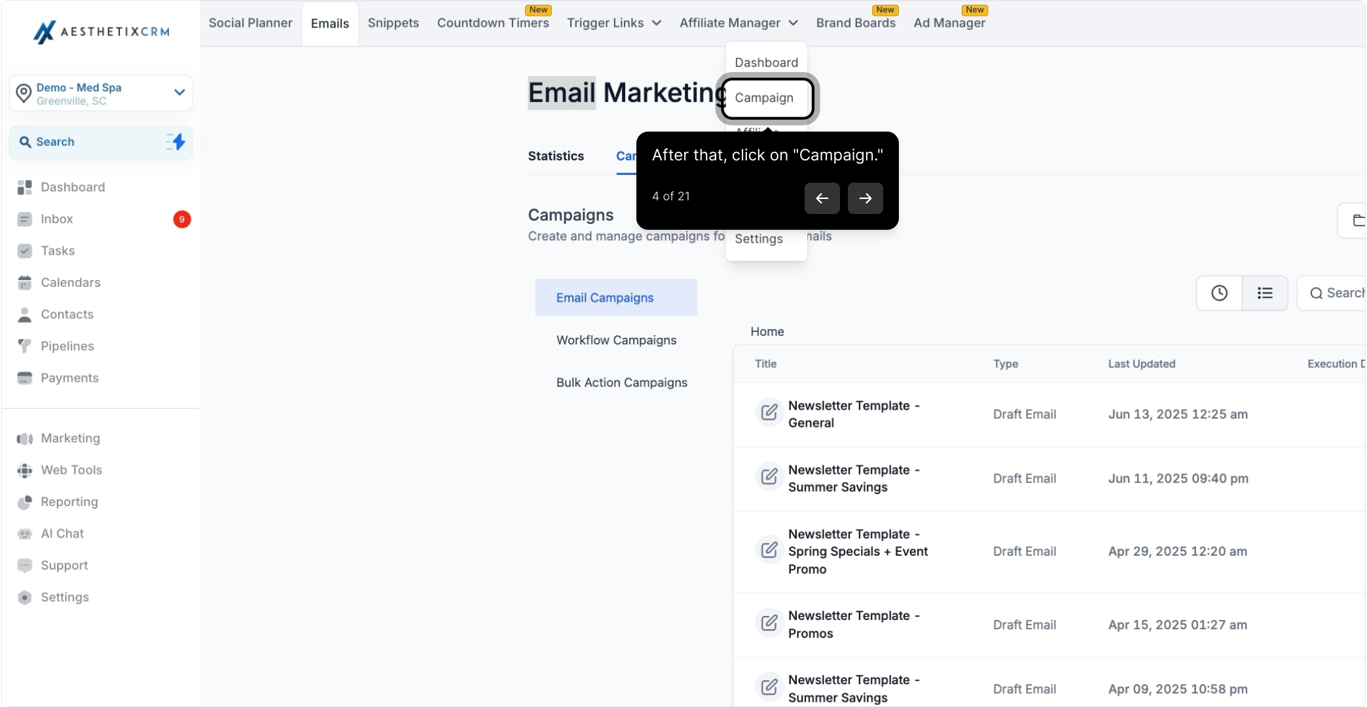The height and width of the screenshot is (707, 1367).
Task: Click the lightning bolt quick actions icon
Action: (176, 142)
